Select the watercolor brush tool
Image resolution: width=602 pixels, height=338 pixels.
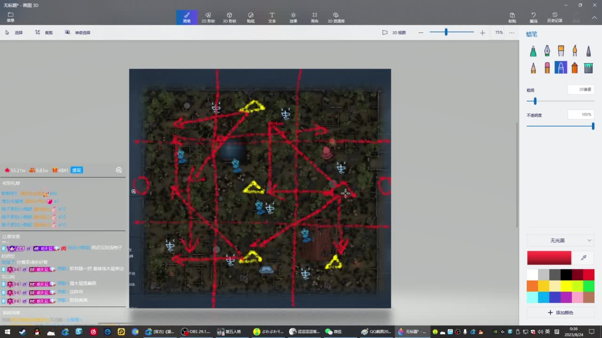(575, 51)
